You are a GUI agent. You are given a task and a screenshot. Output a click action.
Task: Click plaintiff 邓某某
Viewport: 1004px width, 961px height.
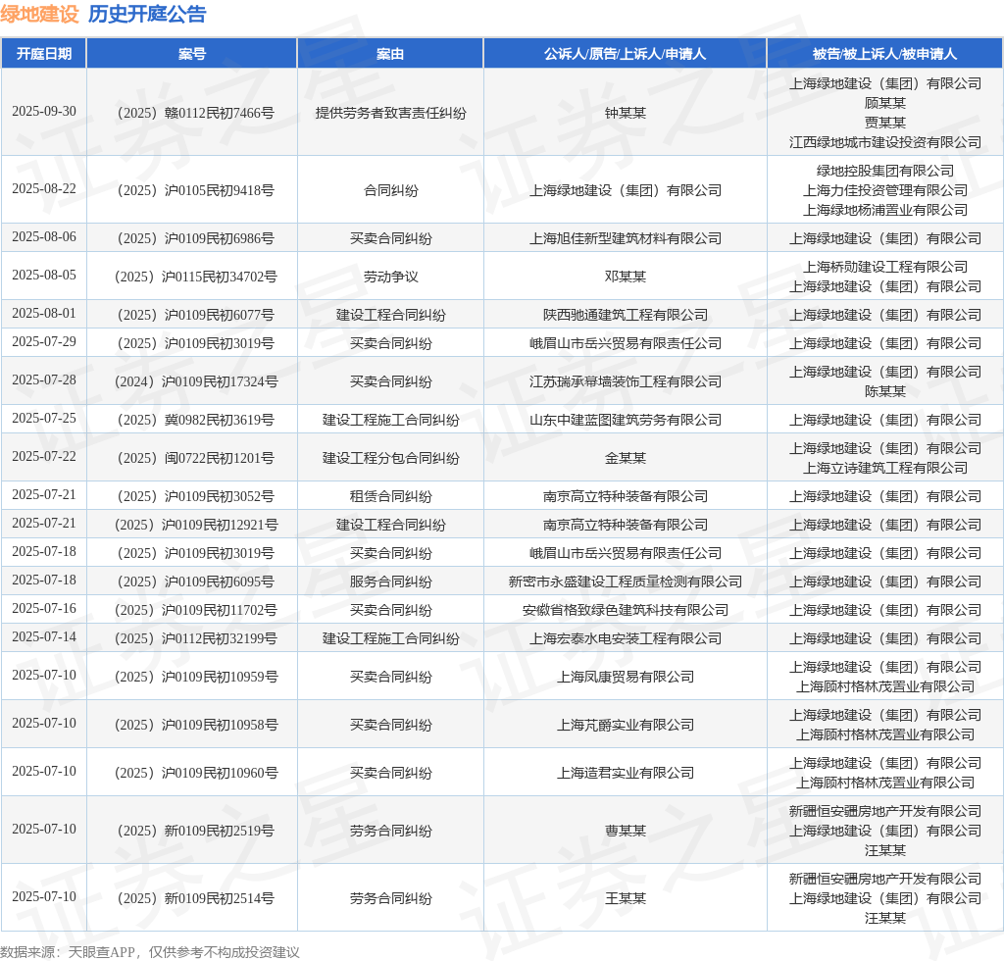[625, 277]
